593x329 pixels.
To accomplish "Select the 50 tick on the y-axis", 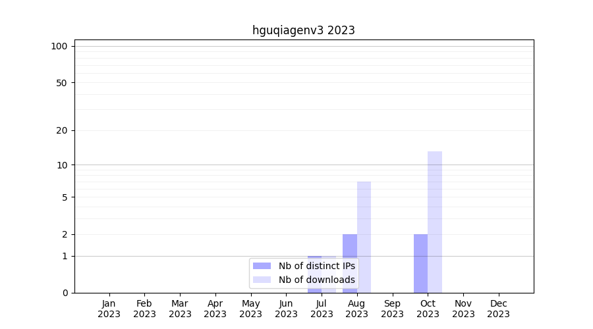I will [x=61, y=83].
